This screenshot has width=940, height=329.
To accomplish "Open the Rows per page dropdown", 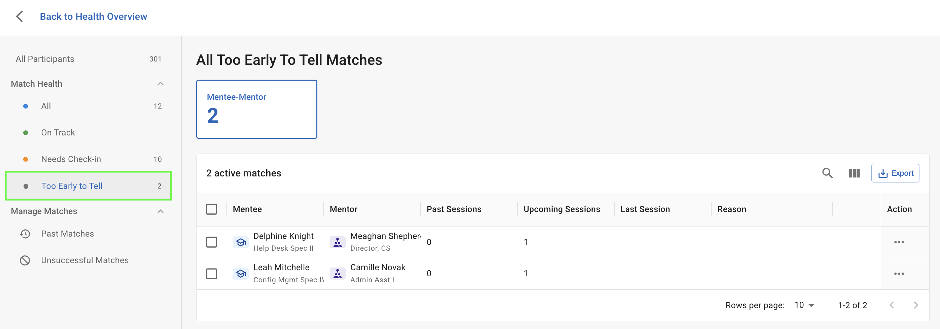I will point(804,305).
